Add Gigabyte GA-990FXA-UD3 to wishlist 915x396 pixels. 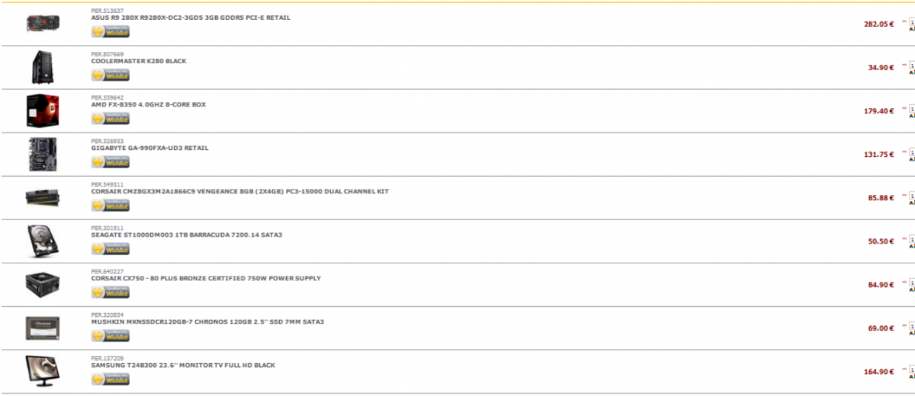pyautogui.click(x=111, y=162)
